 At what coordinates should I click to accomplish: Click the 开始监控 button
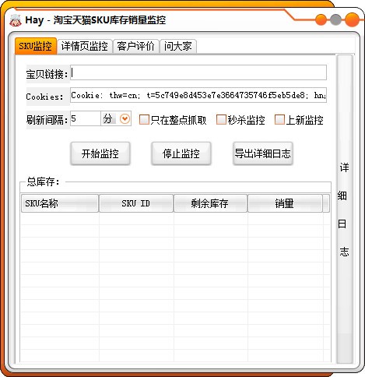click(x=100, y=153)
